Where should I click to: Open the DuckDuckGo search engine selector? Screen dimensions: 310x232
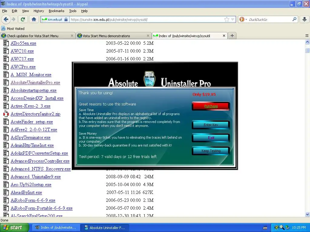pyautogui.click(x=243, y=19)
